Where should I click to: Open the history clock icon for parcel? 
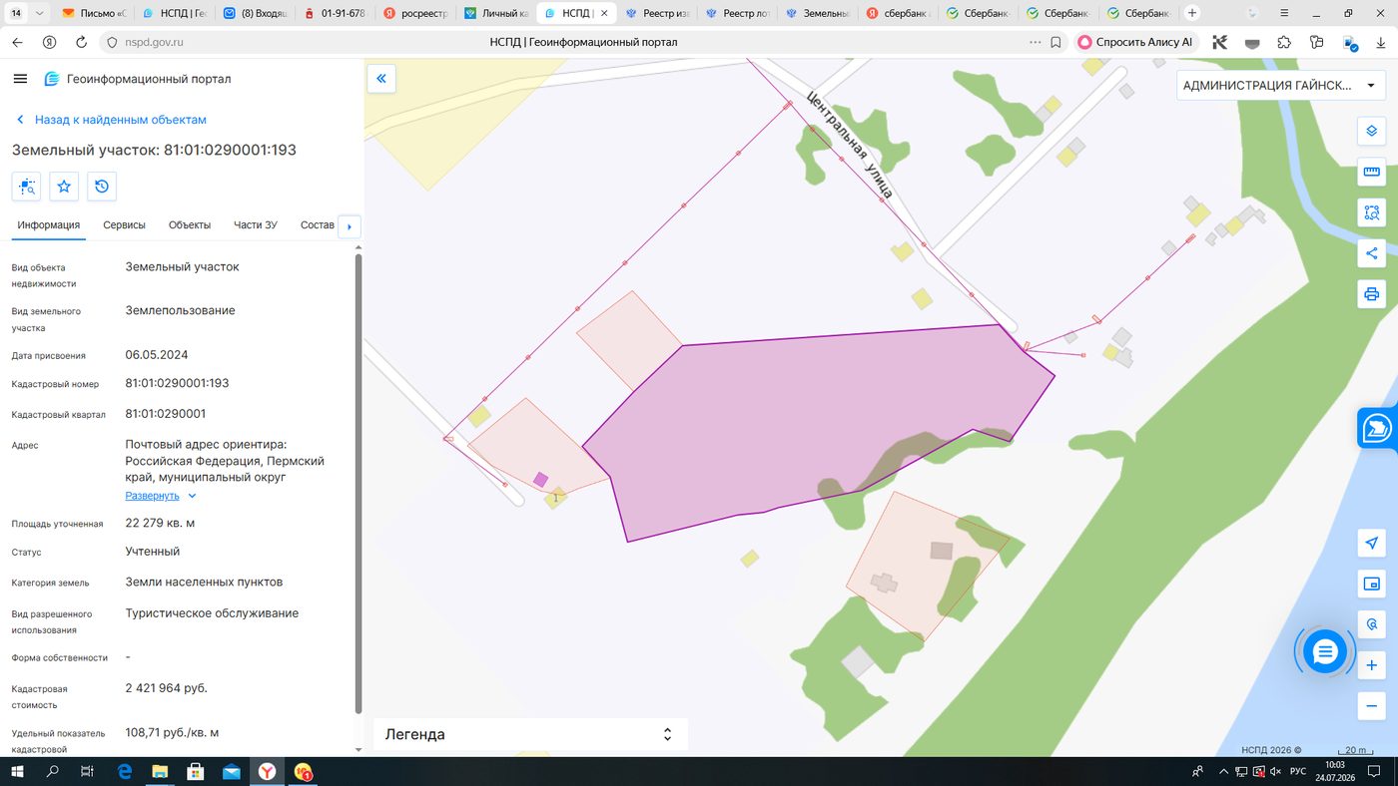[x=102, y=187]
